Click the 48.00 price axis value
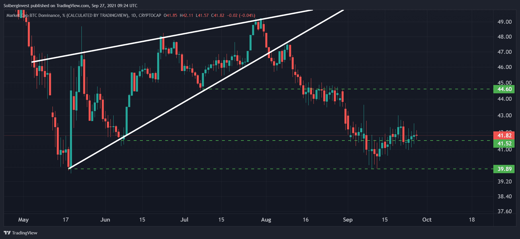 click(x=505, y=37)
